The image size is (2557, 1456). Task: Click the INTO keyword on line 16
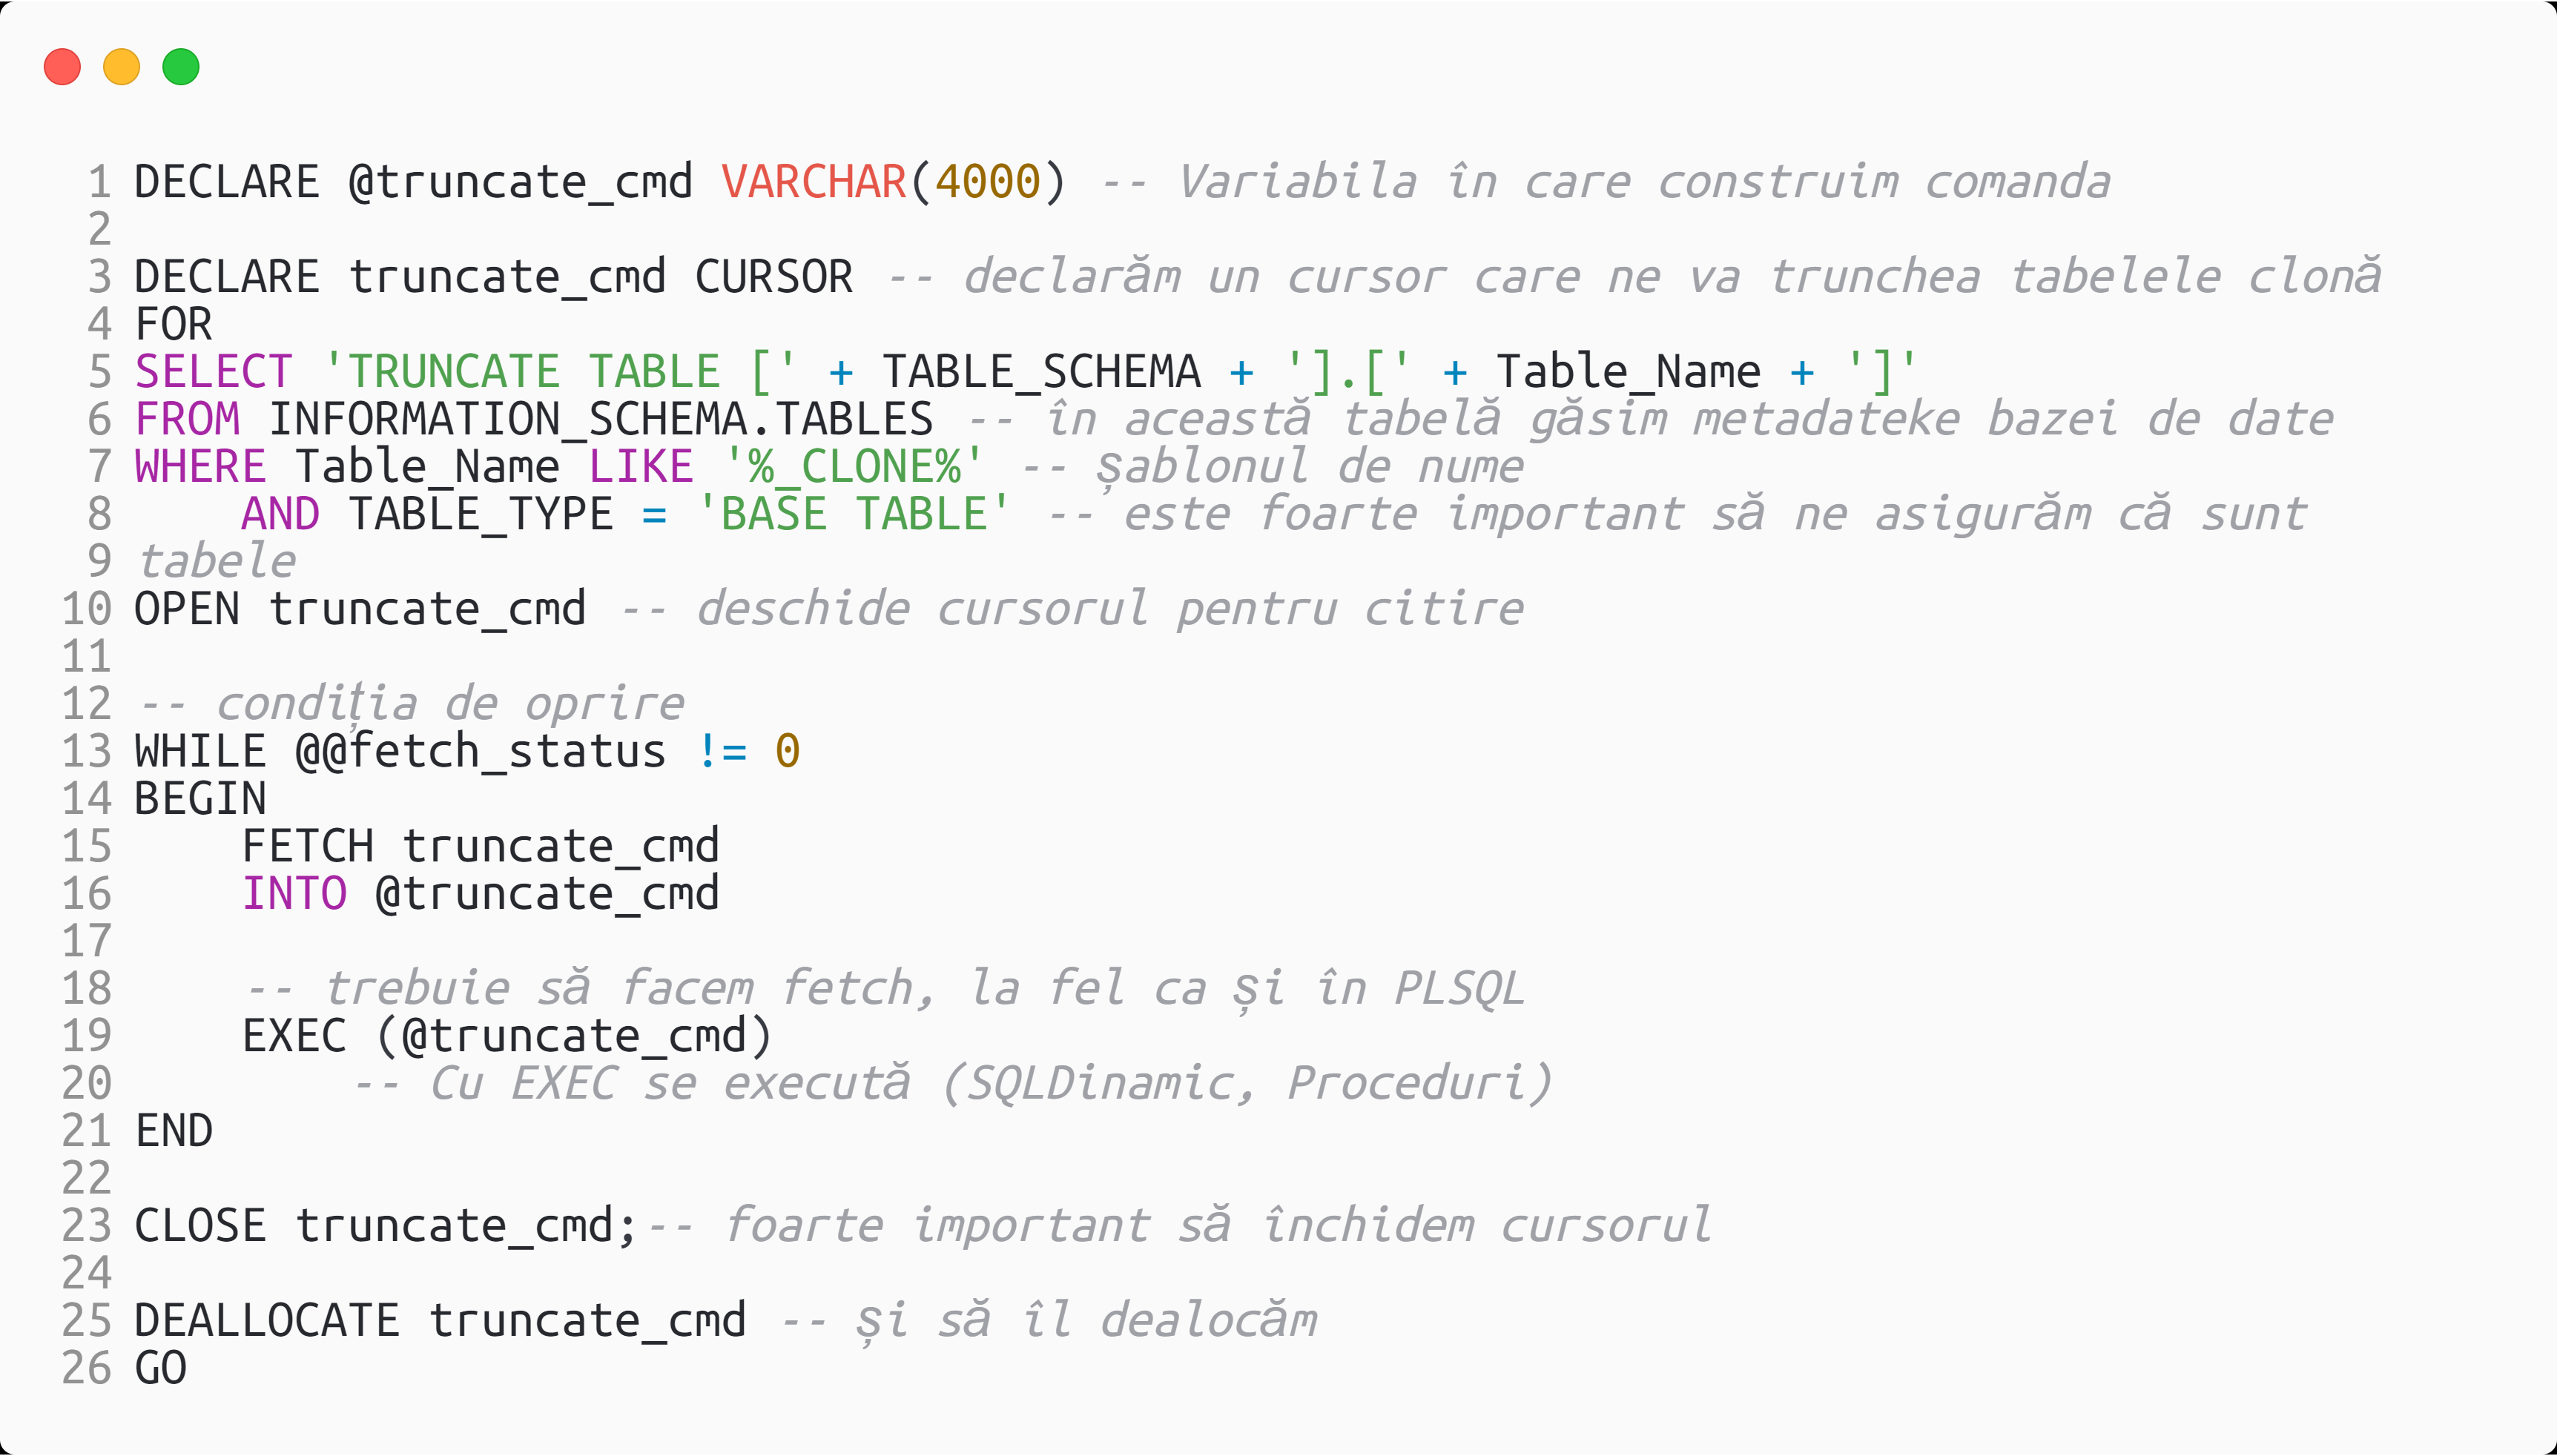pyautogui.click(x=294, y=894)
